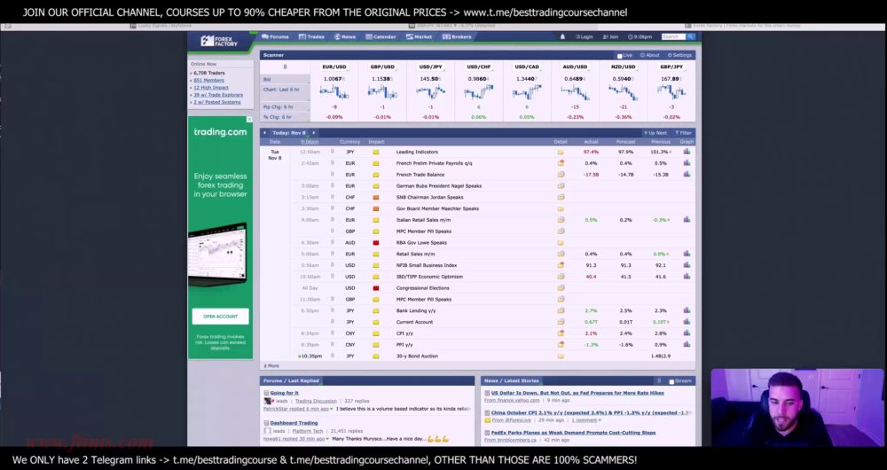Open the Trades menu
Screen dimensions: 887x470
[x=311, y=36]
